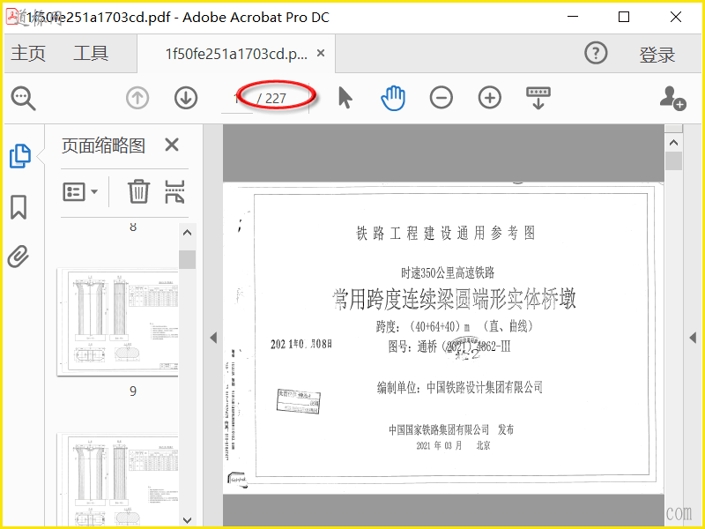The width and height of the screenshot is (705, 529).
Task: Close the 页面缩略图 panel
Action: (x=172, y=145)
